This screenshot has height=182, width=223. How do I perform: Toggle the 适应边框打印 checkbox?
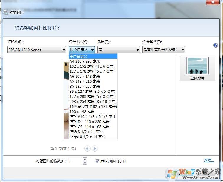click(97, 161)
